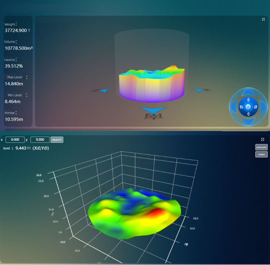
Task: Focus the y coordinate input field
Action: 40,140
